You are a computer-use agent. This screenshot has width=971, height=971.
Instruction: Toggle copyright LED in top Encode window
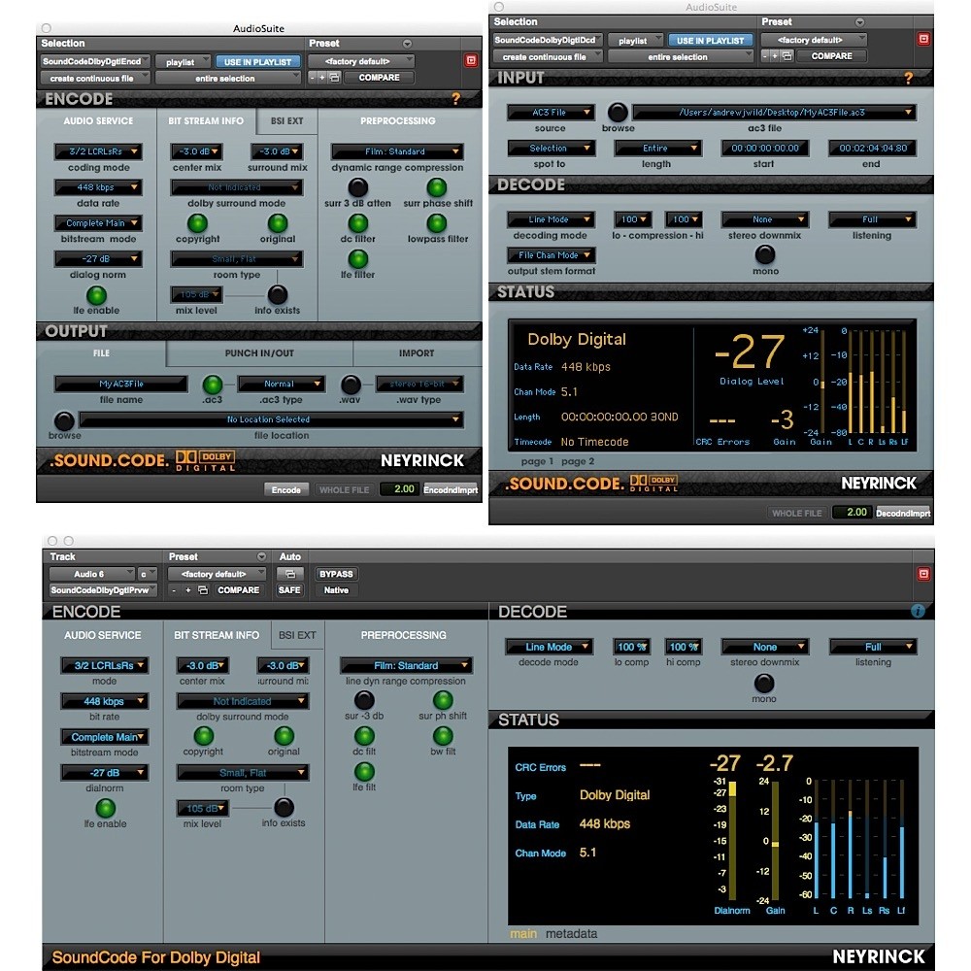pos(197,223)
